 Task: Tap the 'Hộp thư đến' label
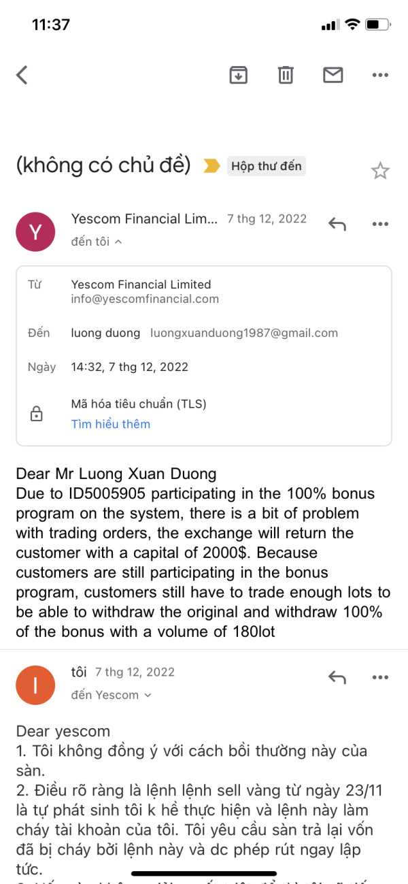pos(267,166)
